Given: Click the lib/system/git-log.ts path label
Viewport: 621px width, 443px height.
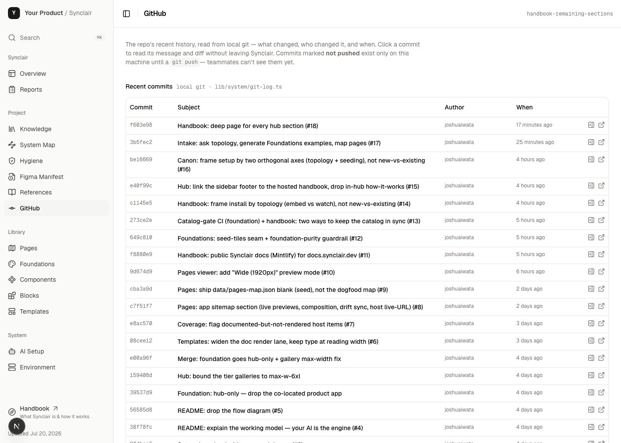Looking at the screenshot, I should (248, 87).
